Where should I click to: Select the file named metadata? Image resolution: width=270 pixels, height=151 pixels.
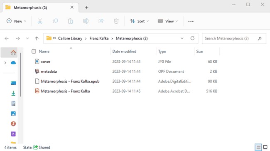click(49, 72)
